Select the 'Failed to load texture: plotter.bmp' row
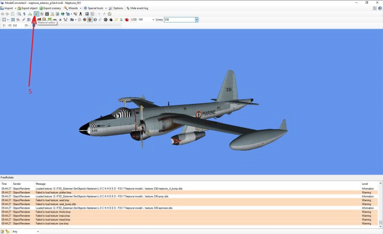This screenshot has width=383, height=234. click(189, 193)
